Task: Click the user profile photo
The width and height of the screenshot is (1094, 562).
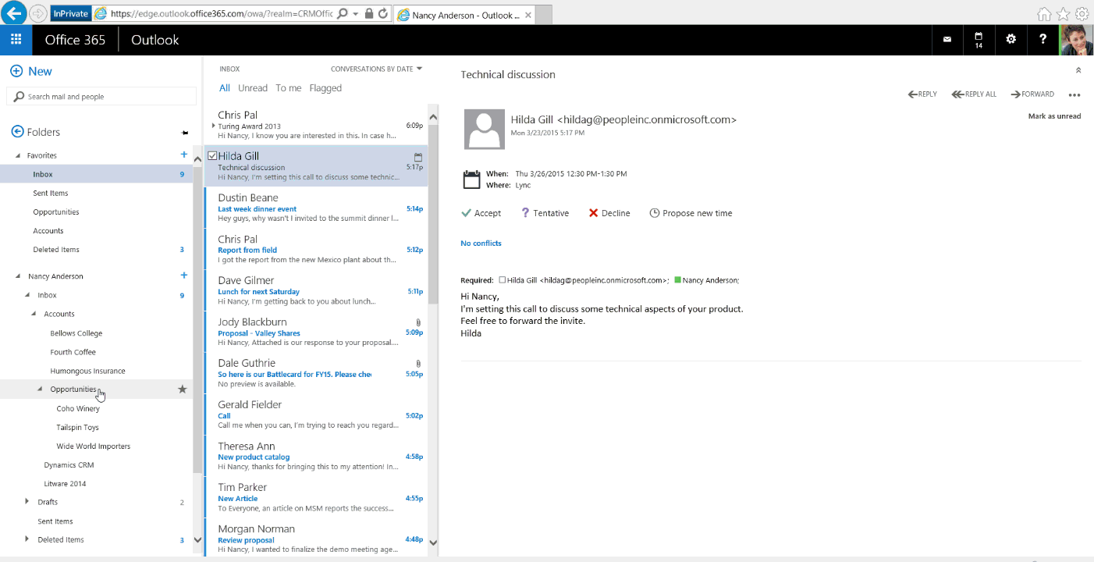Action: [1076, 40]
